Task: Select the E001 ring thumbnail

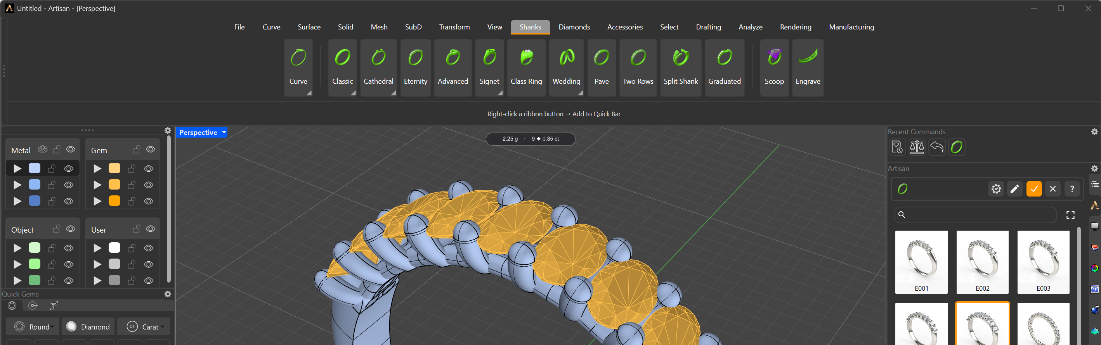Action: 921,262
